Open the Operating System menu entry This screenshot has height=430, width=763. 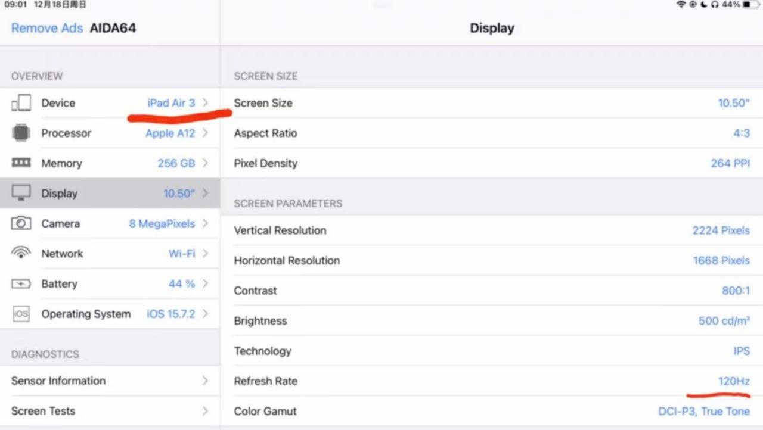(86, 314)
